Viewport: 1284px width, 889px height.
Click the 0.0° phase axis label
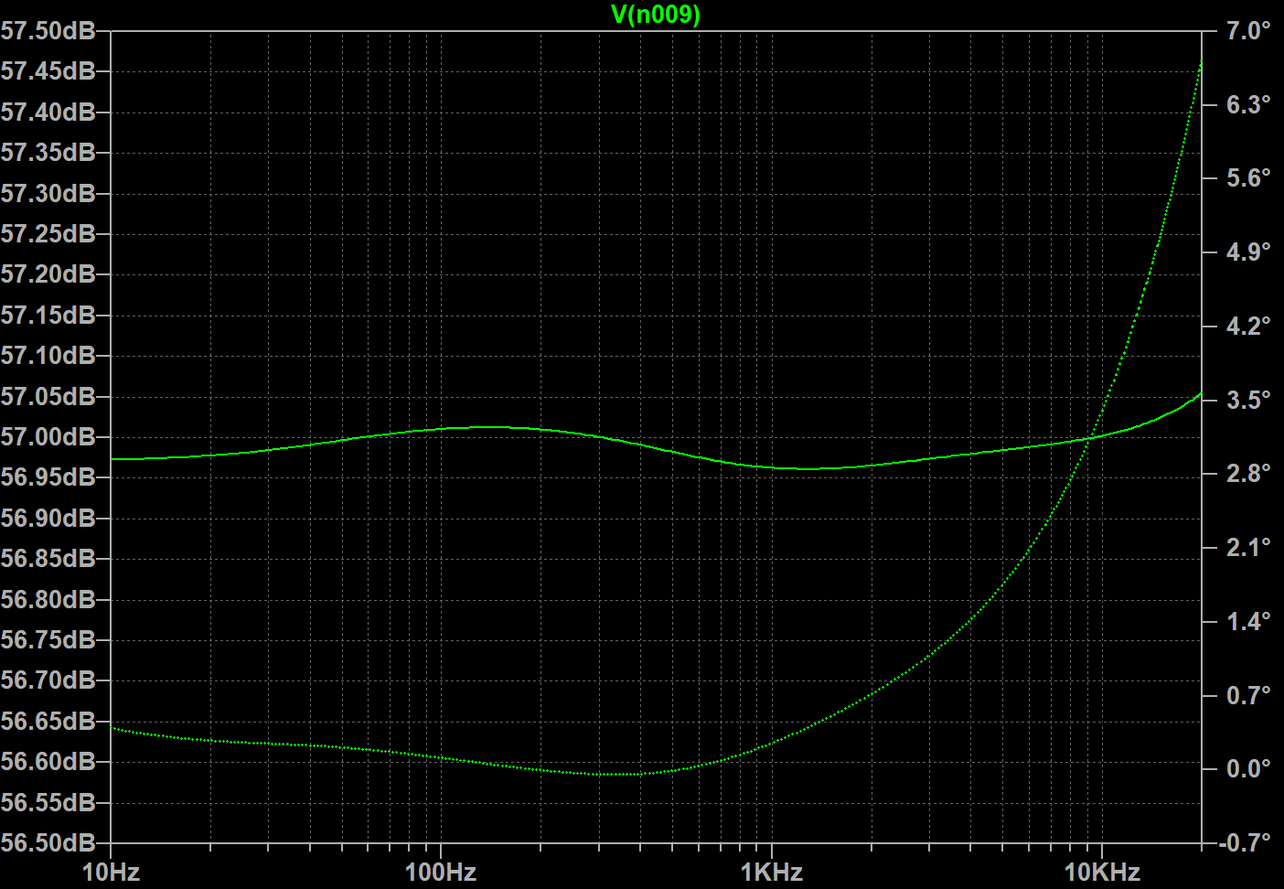(x=1248, y=769)
